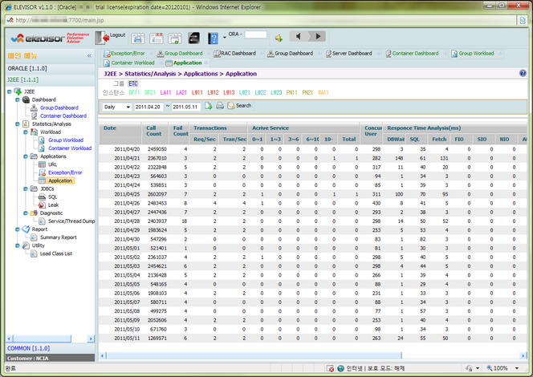The height and width of the screenshot is (377, 533).
Task: Click the speaker alarm icon
Action: tap(279, 38)
